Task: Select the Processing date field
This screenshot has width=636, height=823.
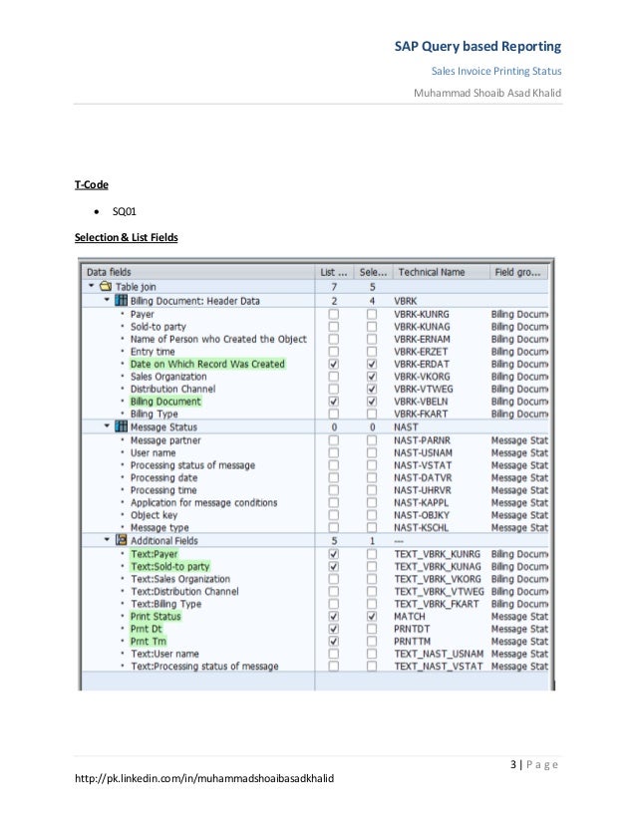Action: tap(163, 477)
